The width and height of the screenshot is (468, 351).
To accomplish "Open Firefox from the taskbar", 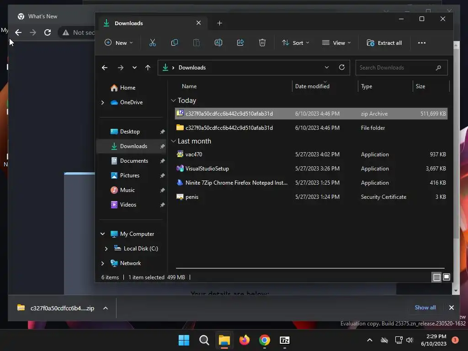I will 245,340.
